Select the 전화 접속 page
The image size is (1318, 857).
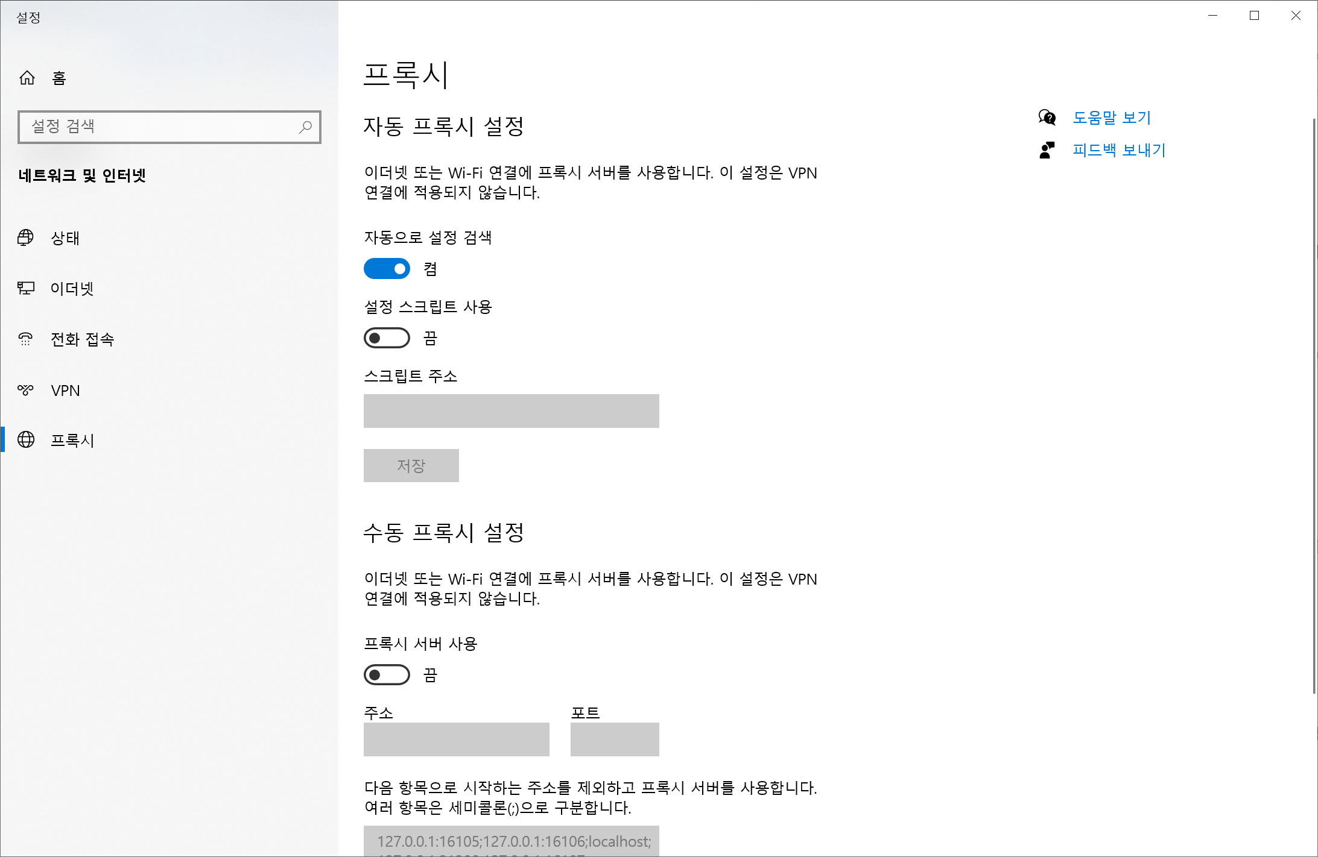(x=83, y=339)
